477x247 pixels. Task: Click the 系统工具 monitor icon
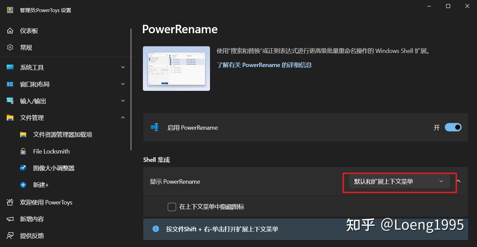[10, 67]
